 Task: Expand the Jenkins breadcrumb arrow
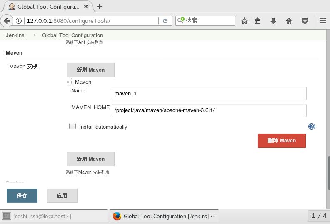(34, 35)
